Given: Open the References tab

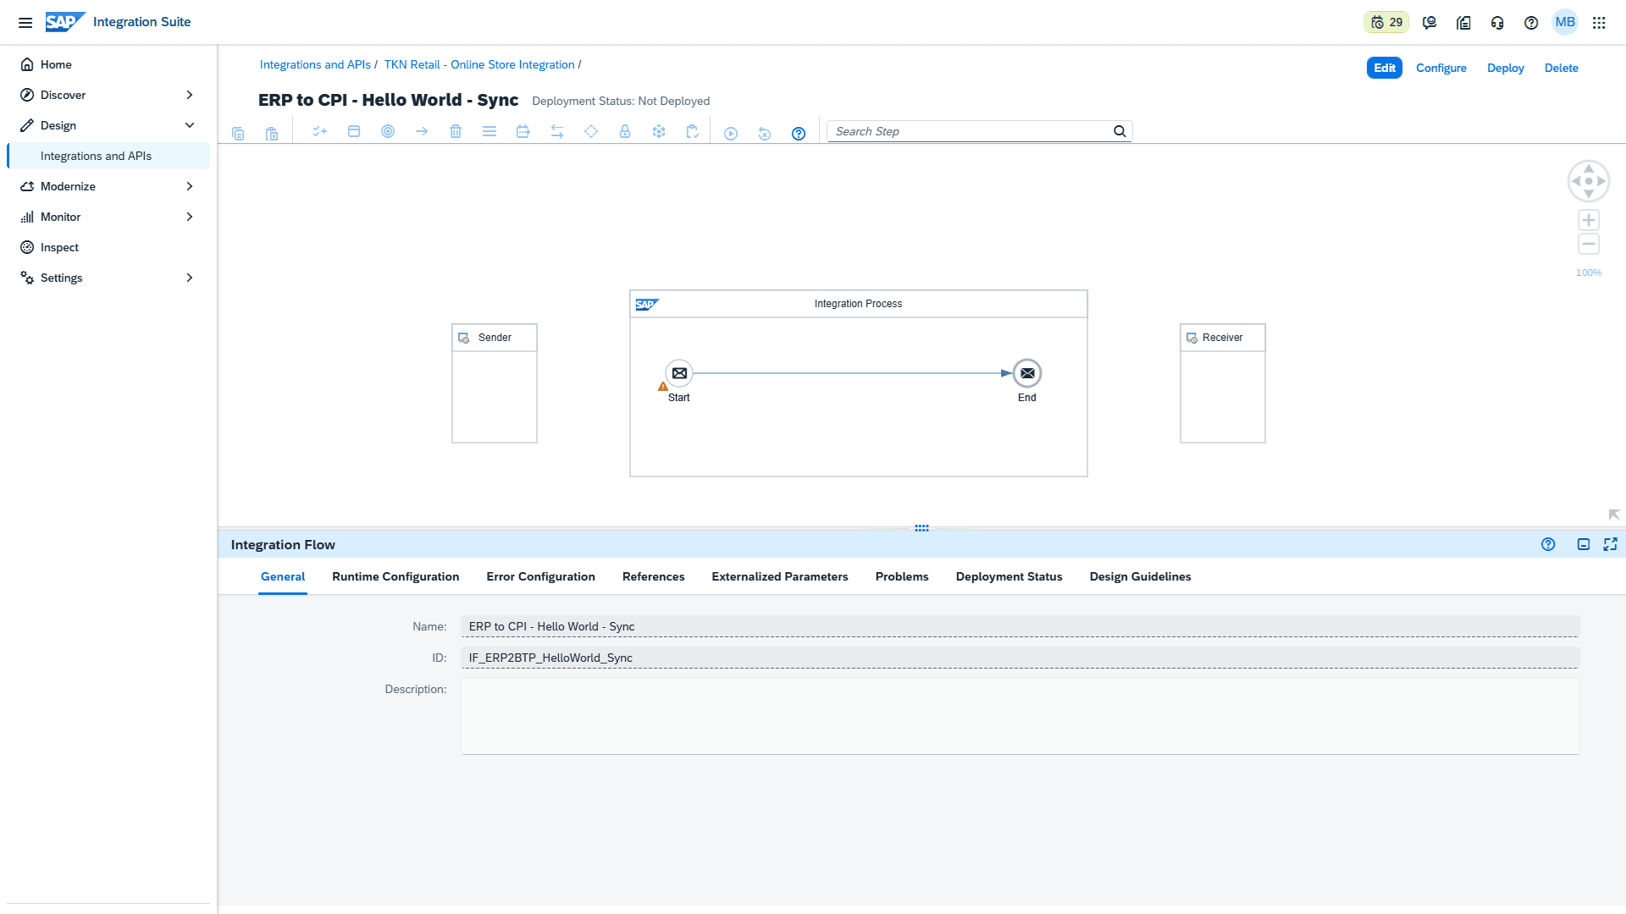Looking at the screenshot, I should click(x=653, y=576).
